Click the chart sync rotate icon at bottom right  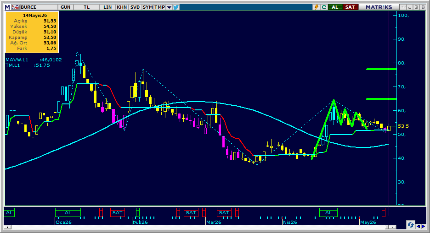(410, 225)
